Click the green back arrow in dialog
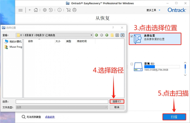The height and width of the screenshot is (123, 190). click(96, 35)
